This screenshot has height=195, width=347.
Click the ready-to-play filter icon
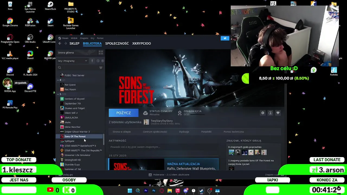tap(102, 61)
